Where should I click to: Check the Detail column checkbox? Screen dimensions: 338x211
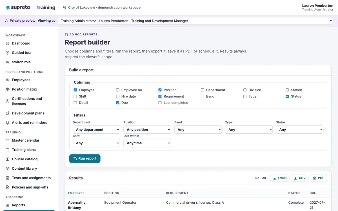pos(75,103)
